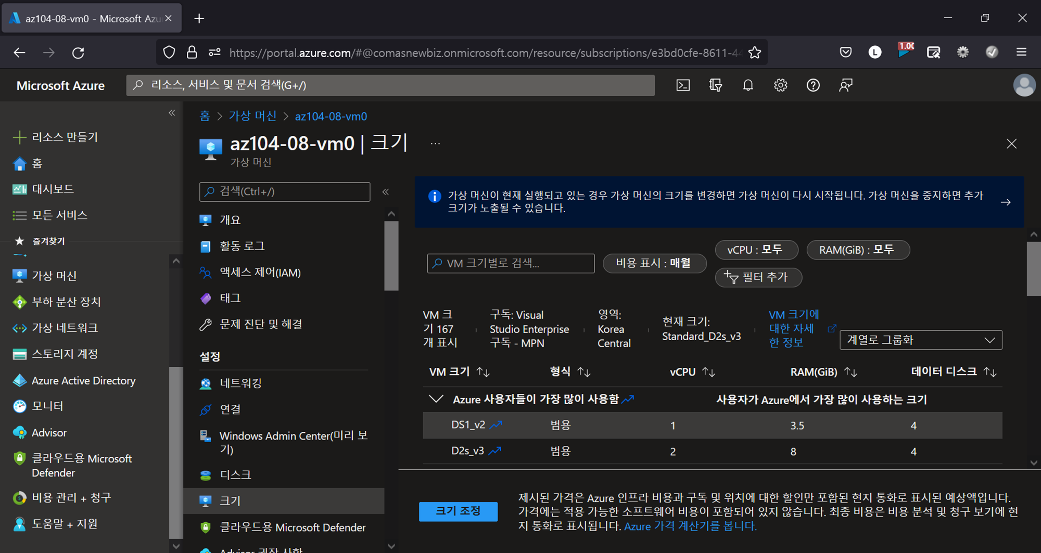Screen dimensions: 1041x553
Task: Open Cloud Shell icon in Azure header
Action: click(683, 85)
